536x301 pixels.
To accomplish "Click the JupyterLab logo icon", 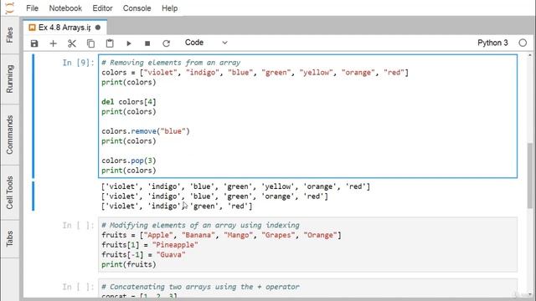I will pyautogui.click(x=10, y=8).
